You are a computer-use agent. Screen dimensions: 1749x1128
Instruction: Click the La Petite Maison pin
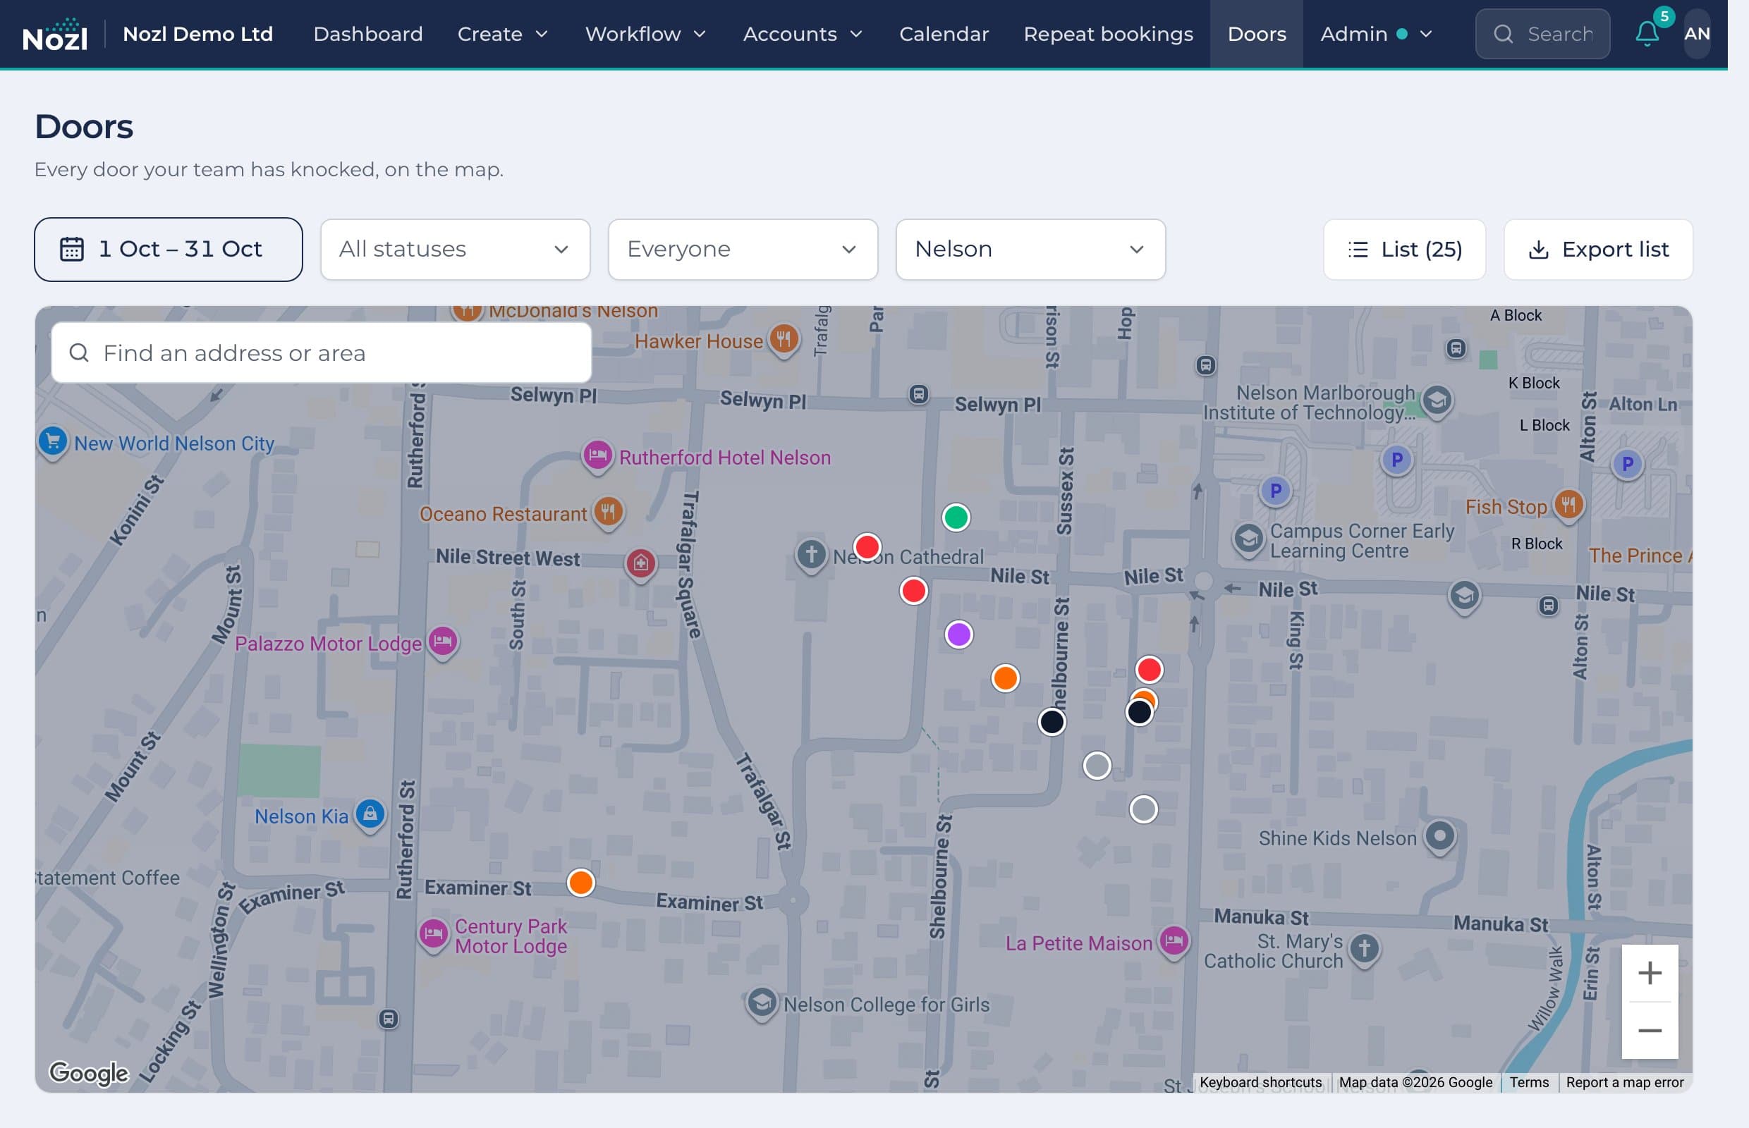(1174, 942)
